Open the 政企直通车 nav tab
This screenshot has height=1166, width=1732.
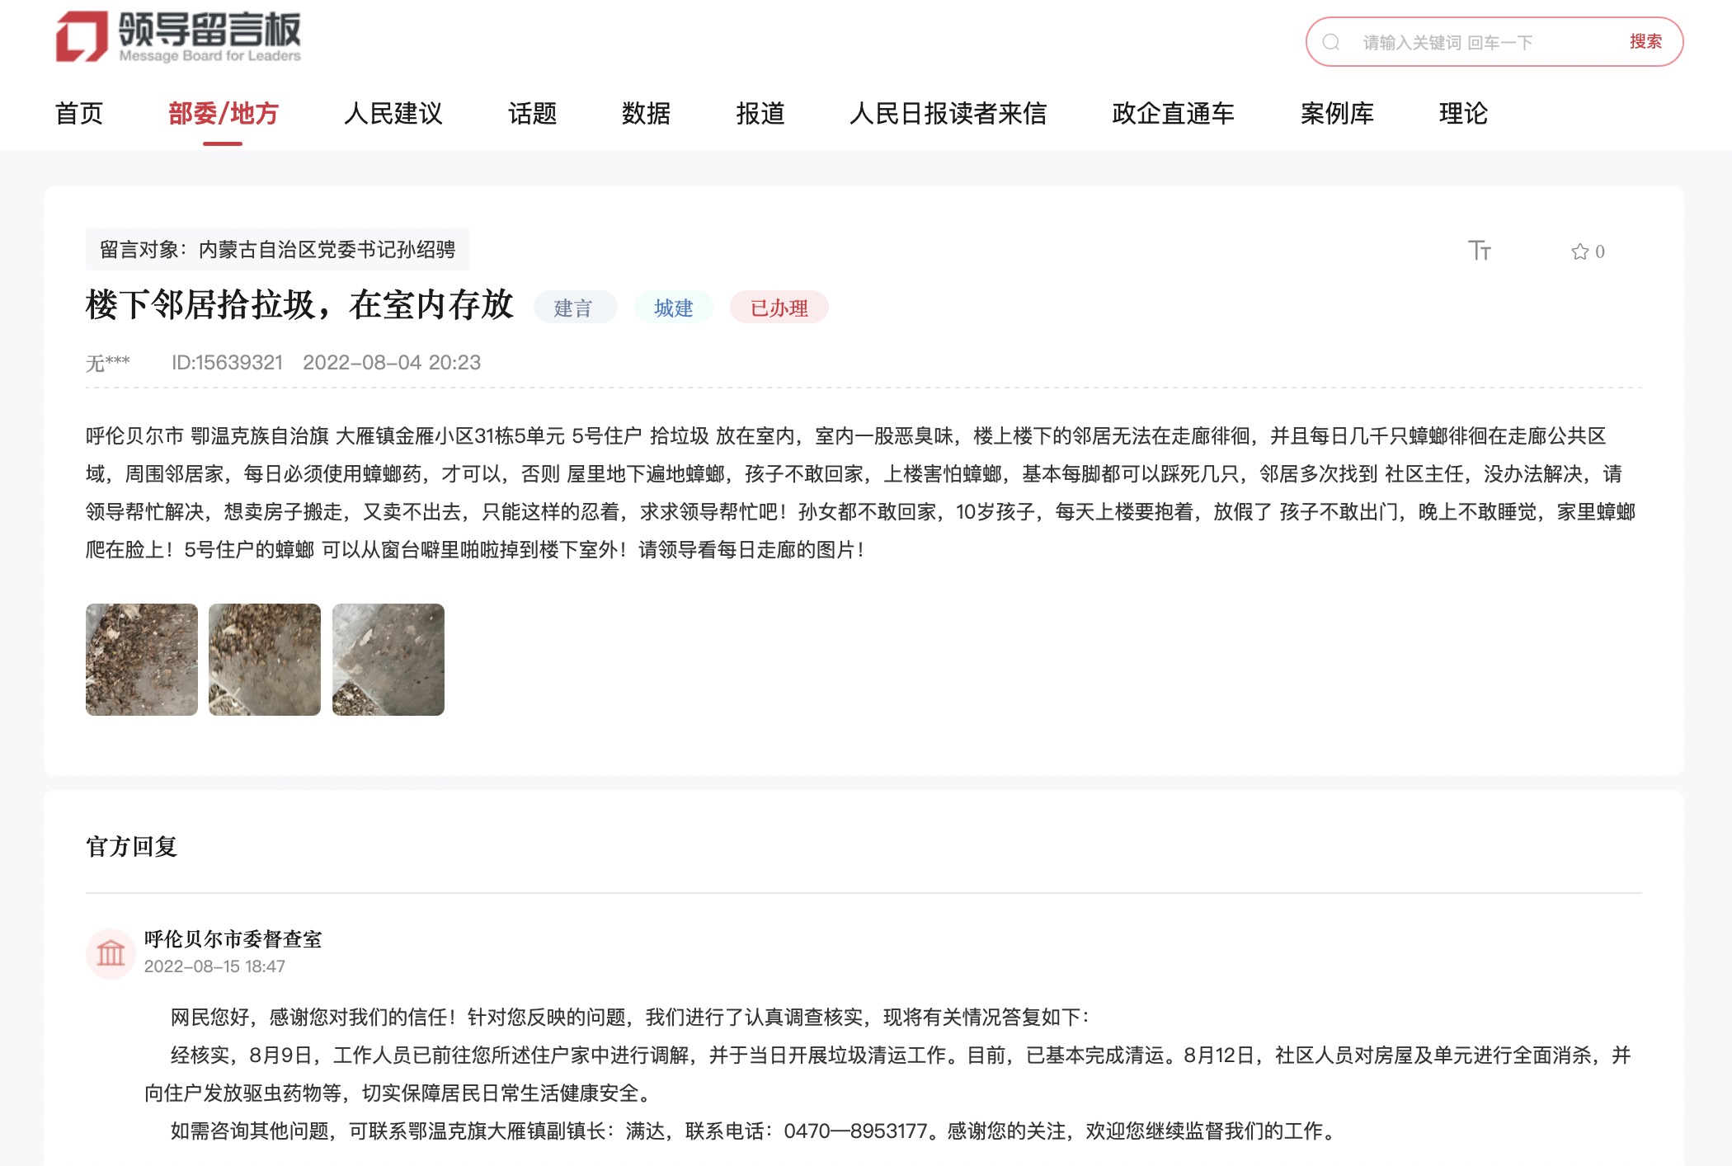coord(1173,113)
